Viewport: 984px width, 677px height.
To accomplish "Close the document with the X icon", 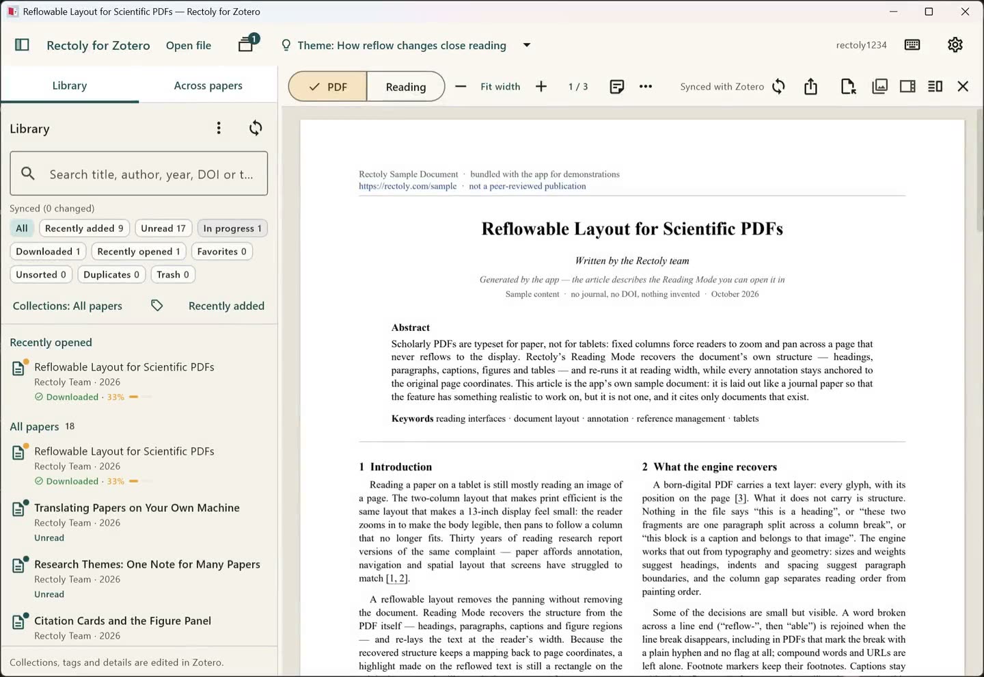I will click(963, 86).
